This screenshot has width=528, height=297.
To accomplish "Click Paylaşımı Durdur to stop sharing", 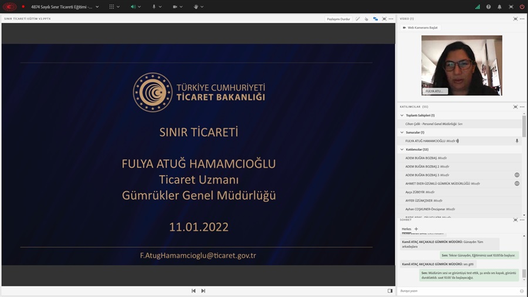I will coord(339,19).
